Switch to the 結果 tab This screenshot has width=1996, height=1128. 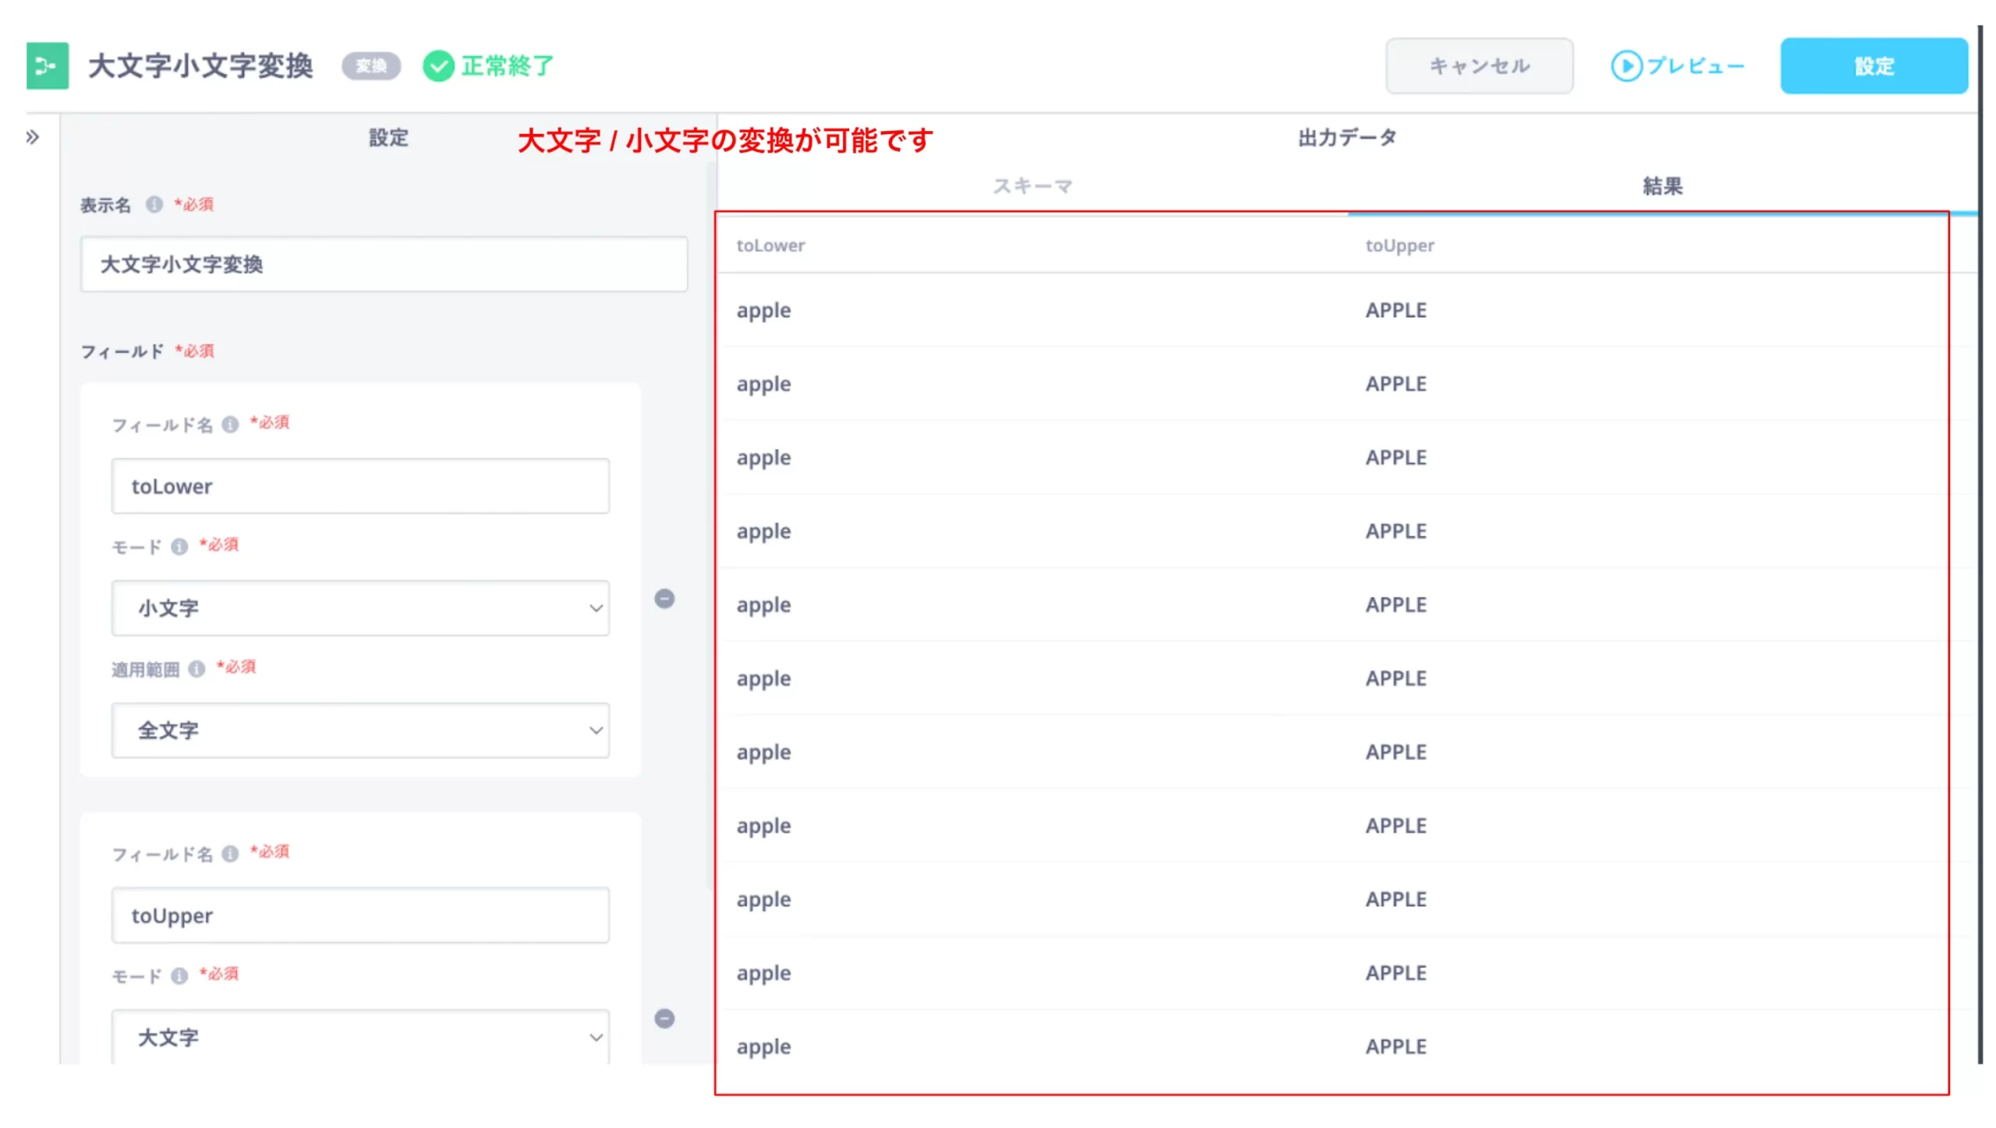(1662, 186)
